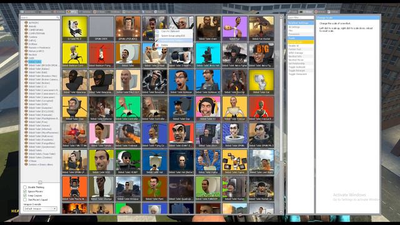Choose the Skibidi Toilet Astro Fighter icon
Image resolution: width=400 pixels, height=225 pixels.
(235, 55)
